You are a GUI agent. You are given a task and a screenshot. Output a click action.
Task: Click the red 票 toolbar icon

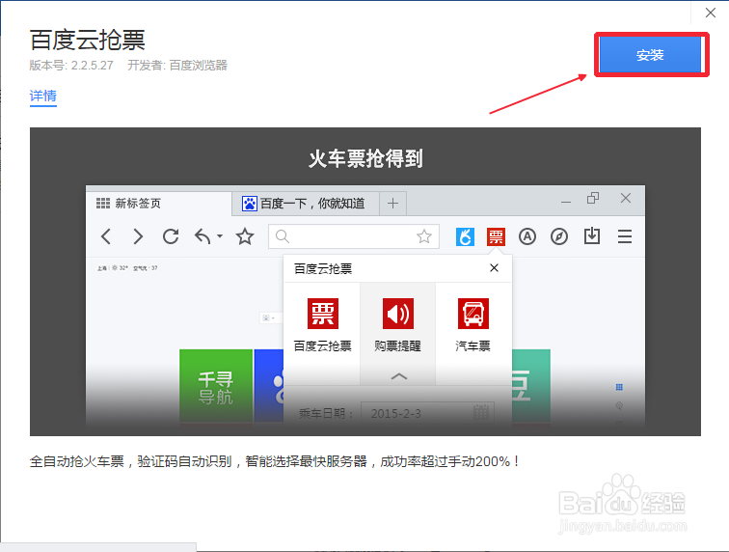tap(496, 236)
